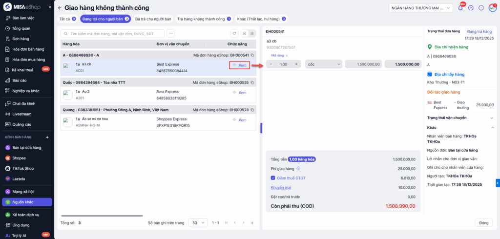Switch to compact list view toggle
The height and width of the screenshot is (239, 500).
(252, 34)
